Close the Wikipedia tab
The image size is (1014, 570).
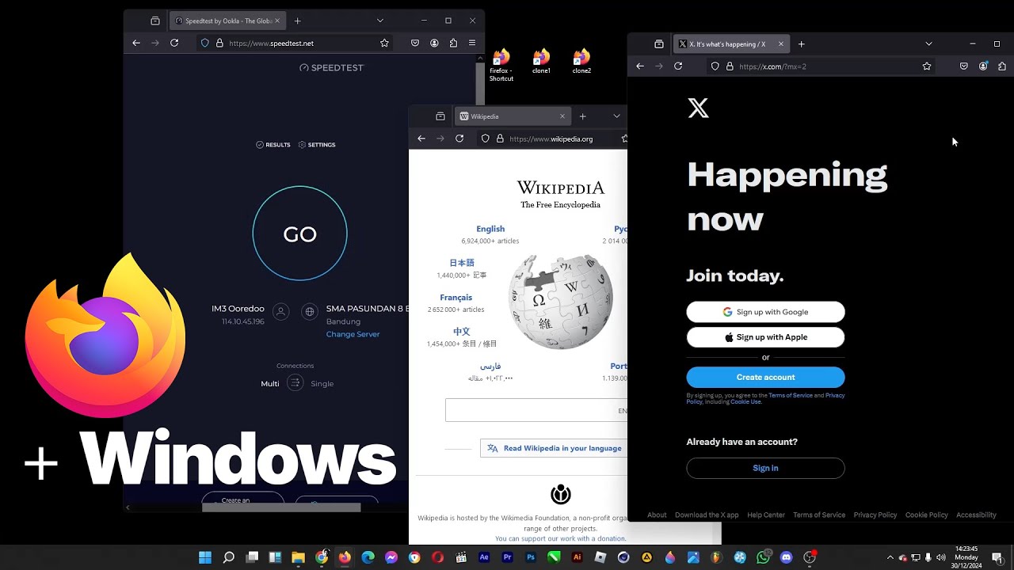pos(562,116)
